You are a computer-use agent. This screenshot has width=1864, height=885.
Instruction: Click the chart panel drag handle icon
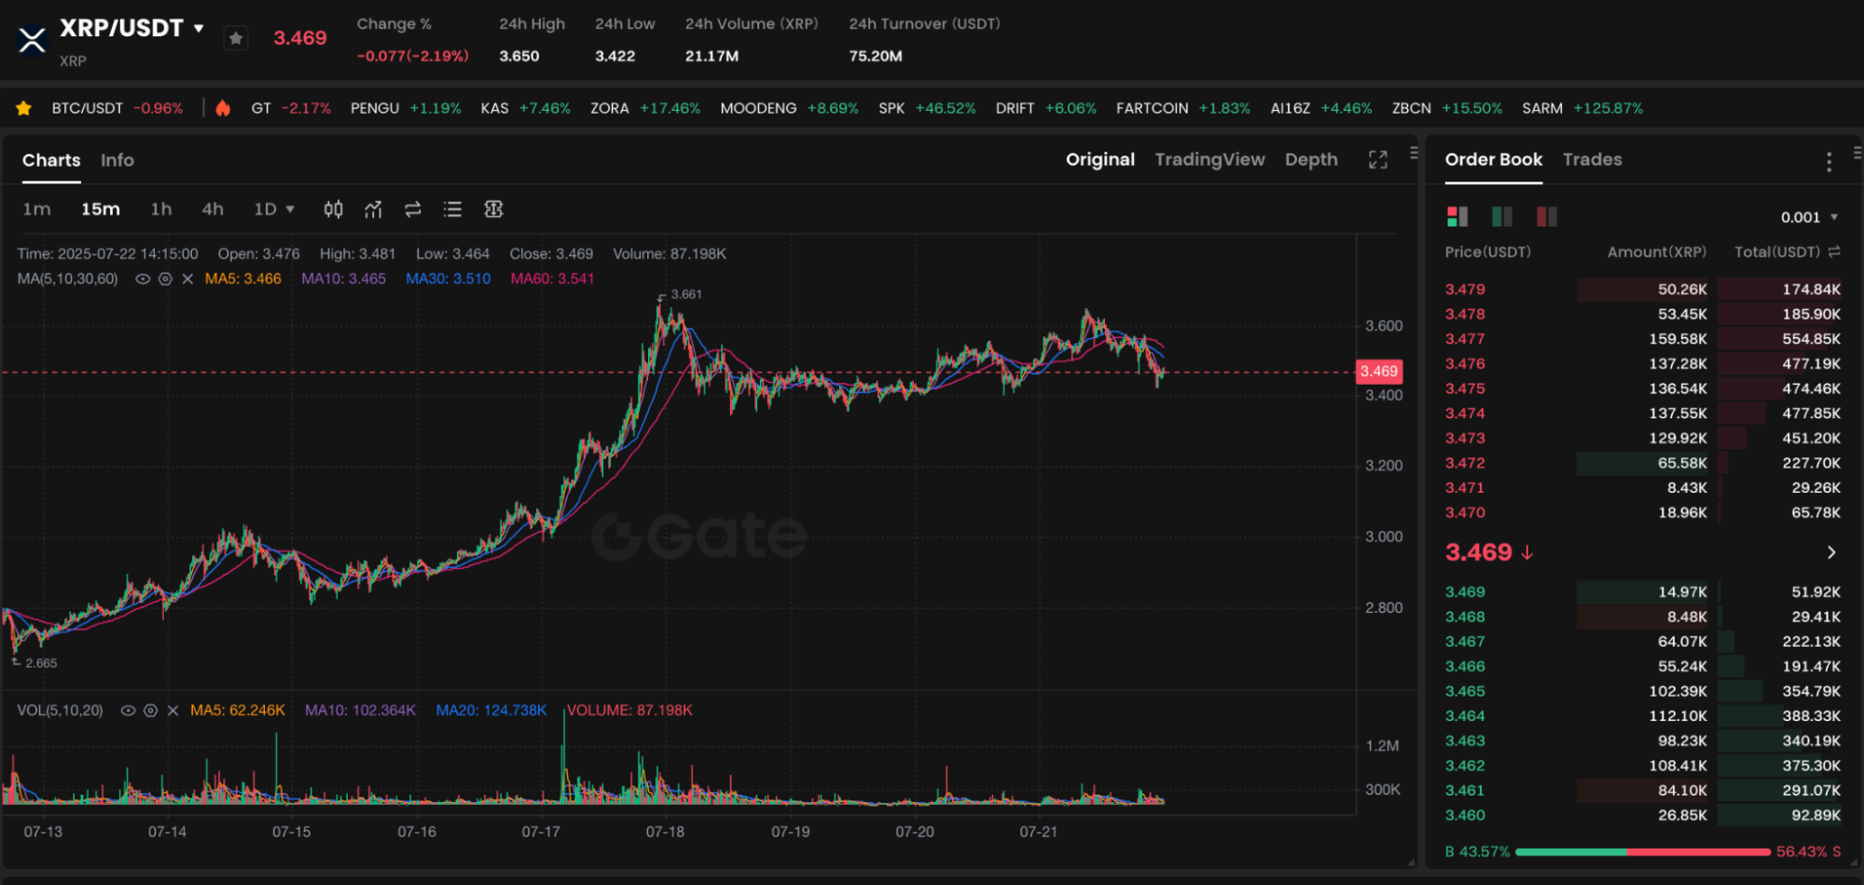coord(1414,153)
